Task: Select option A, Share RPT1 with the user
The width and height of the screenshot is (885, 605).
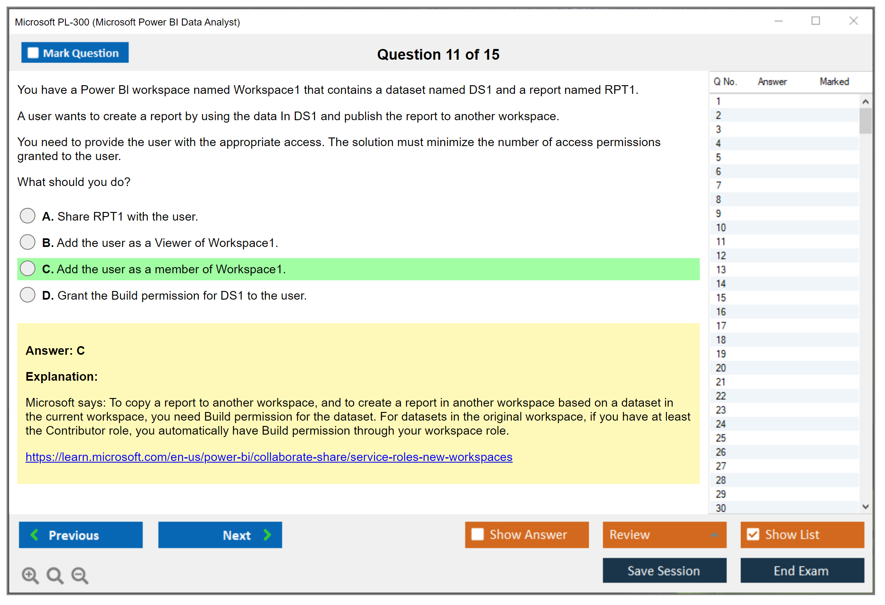Action: coord(28,216)
